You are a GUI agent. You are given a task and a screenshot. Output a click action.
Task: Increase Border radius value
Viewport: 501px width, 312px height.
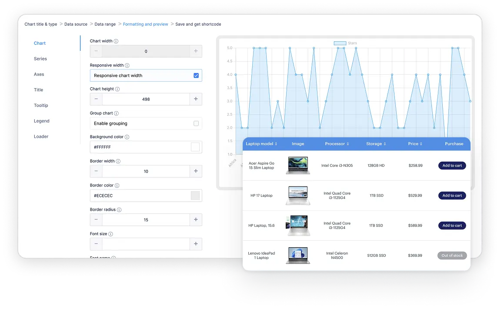[x=196, y=220]
